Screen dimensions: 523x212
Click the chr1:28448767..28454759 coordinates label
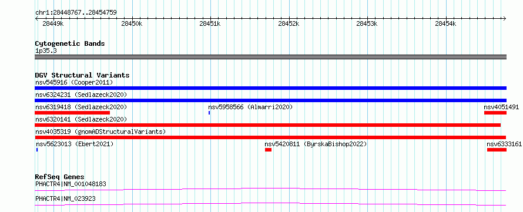point(76,13)
